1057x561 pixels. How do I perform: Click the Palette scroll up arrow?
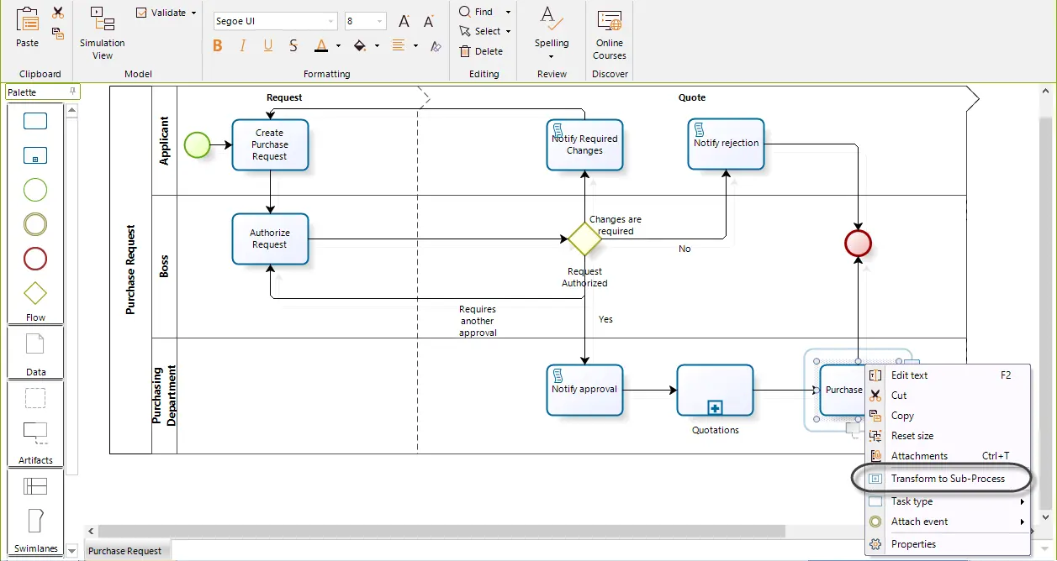coord(72,109)
